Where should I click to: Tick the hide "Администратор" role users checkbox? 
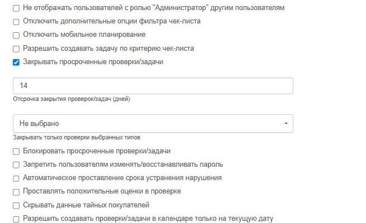pyautogui.click(x=16, y=8)
